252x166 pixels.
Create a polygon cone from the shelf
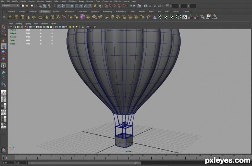click(28, 17)
